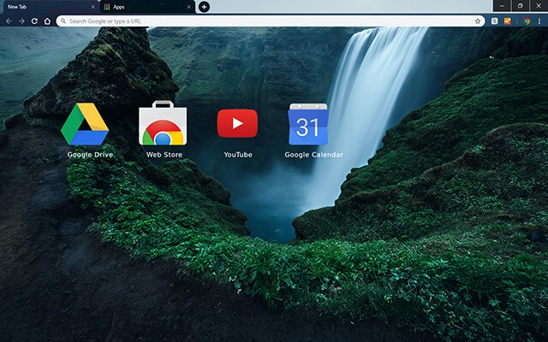Reload the current page
Screen dimensions: 548x342
tap(34, 21)
